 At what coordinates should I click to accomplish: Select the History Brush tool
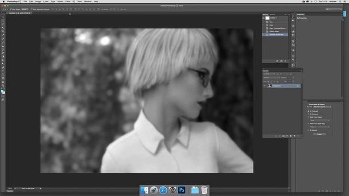click(3, 49)
